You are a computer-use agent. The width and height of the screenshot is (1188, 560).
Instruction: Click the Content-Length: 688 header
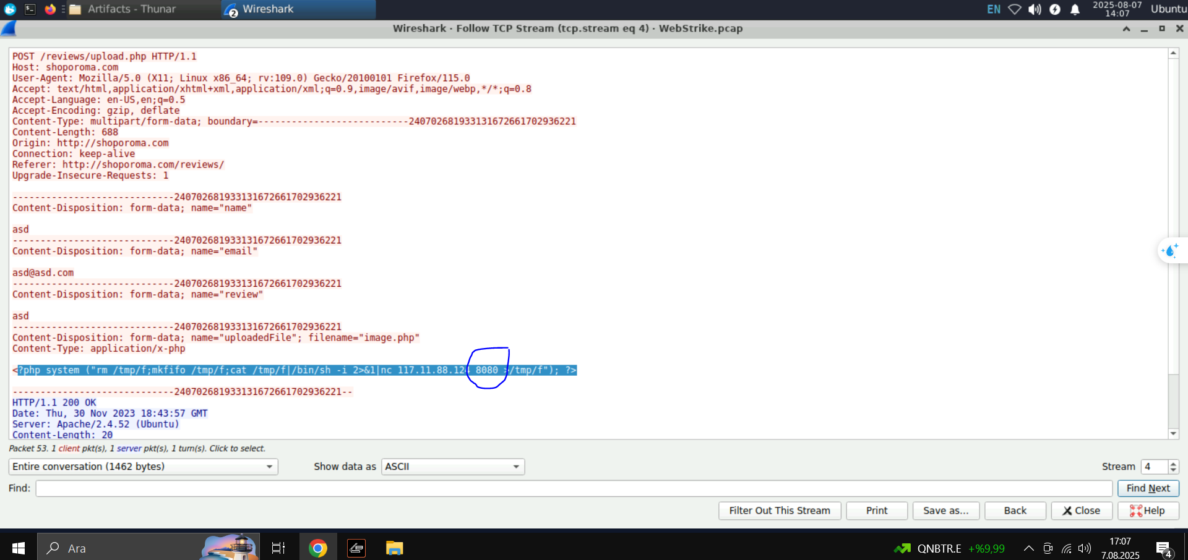(65, 132)
